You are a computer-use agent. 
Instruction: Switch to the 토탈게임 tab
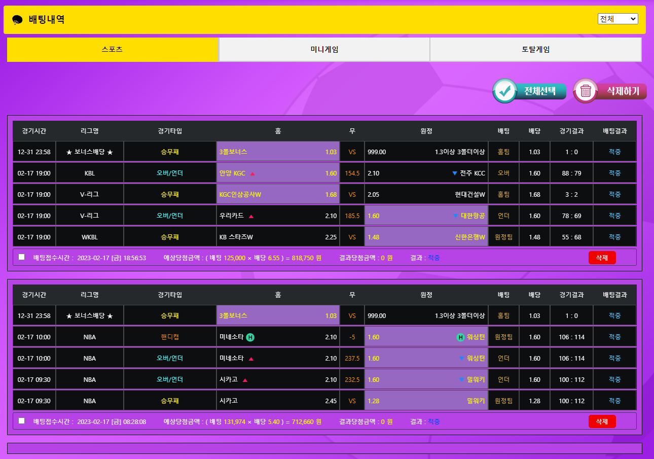535,50
